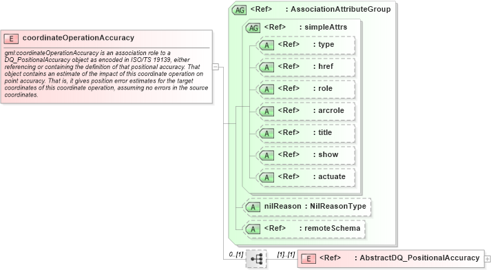Click the E icon of coordinateOperationAccuracy
The height and width of the screenshot is (270, 491).
coord(11,39)
